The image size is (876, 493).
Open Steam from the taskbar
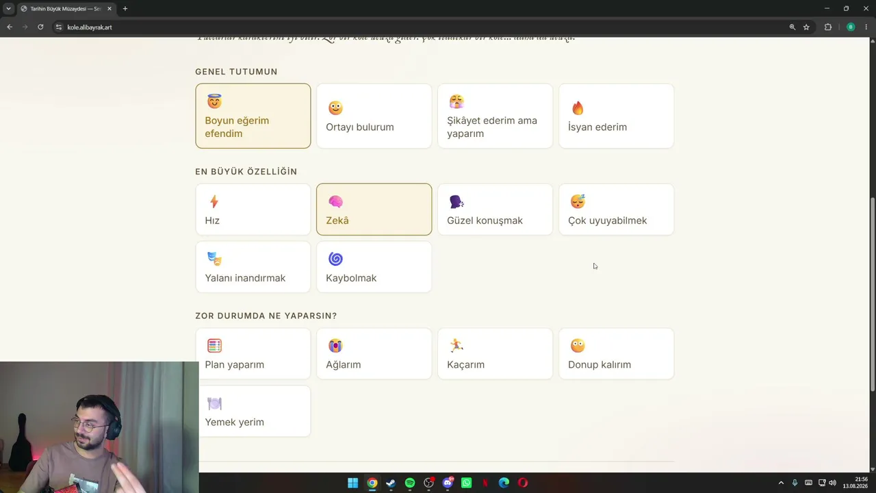click(x=391, y=483)
